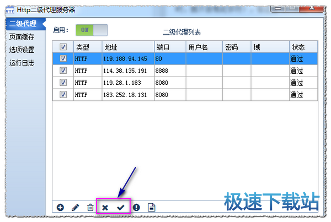The width and height of the screenshot is (331, 222).
Task: Click the check mark icon in bottom toolbar
Action: pos(121,208)
